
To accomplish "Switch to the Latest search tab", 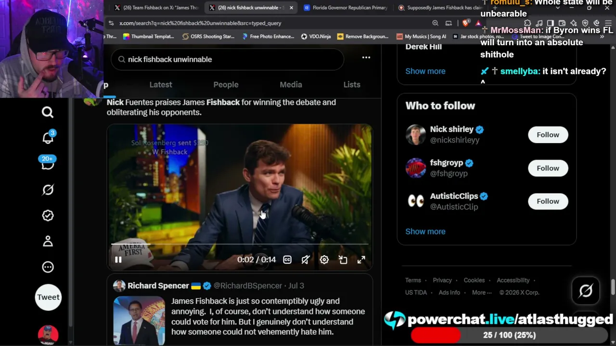I will 161,85.
